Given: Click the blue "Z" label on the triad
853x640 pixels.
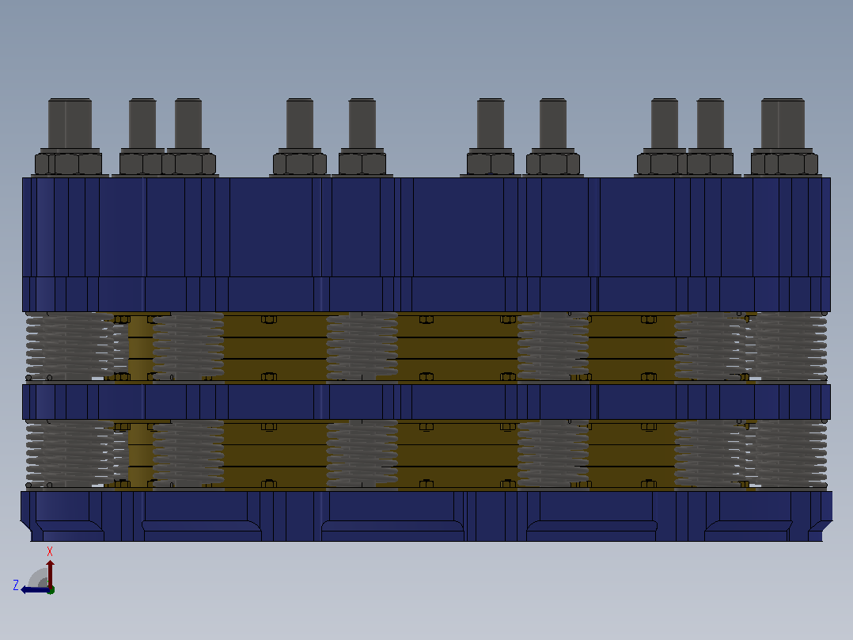Looking at the screenshot, I should (16, 585).
